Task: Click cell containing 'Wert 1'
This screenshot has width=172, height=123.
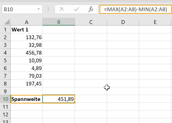Action: click(x=27, y=30)
